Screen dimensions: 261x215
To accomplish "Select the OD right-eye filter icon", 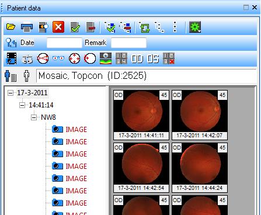I will click(x=137, y=59).
